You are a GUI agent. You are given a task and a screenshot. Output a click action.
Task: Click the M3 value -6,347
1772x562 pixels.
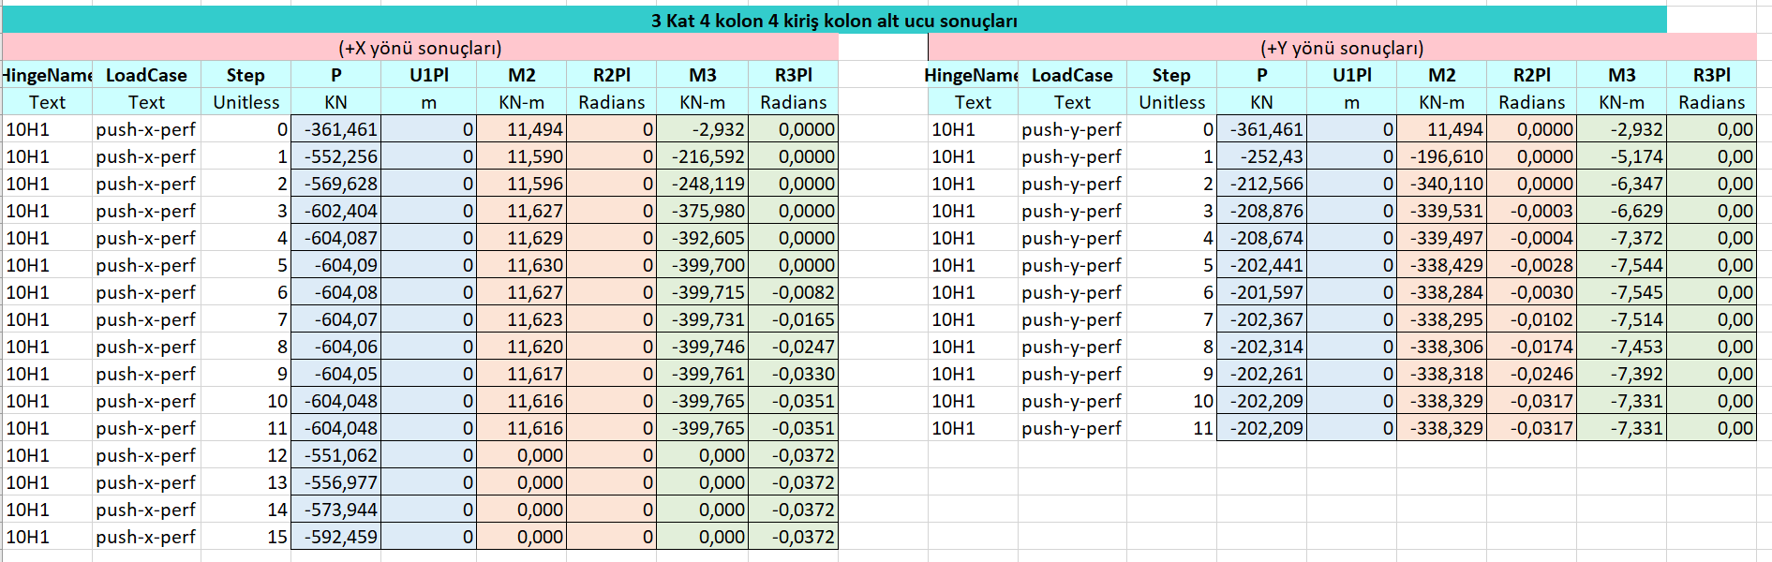click(1622, 184)
